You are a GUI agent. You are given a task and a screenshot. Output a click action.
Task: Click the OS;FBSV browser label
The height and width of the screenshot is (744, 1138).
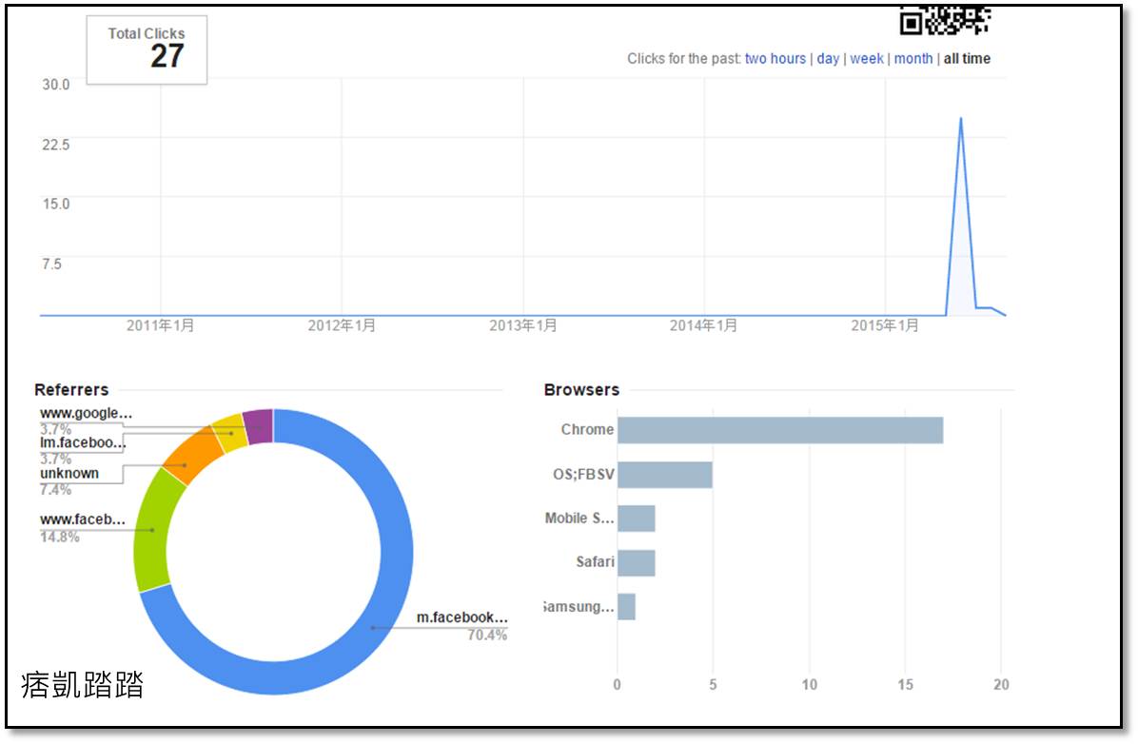pos(583,475)
